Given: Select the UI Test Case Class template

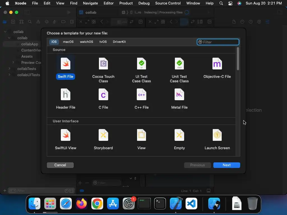Looking at the screenshot, I should 142,70.
